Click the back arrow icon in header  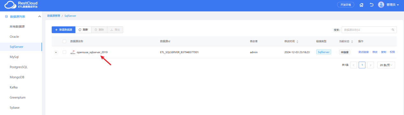click(x=371, y=5)
